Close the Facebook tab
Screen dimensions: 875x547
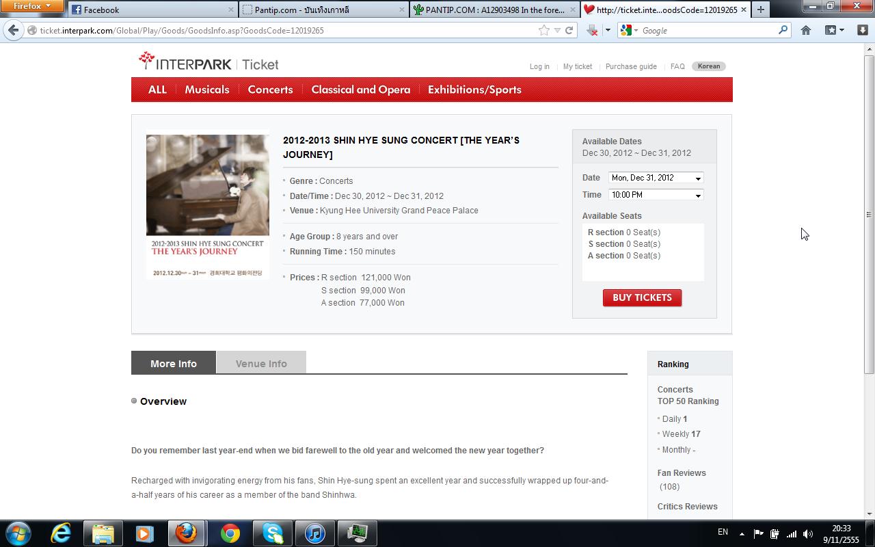click(x=231, y=10)
